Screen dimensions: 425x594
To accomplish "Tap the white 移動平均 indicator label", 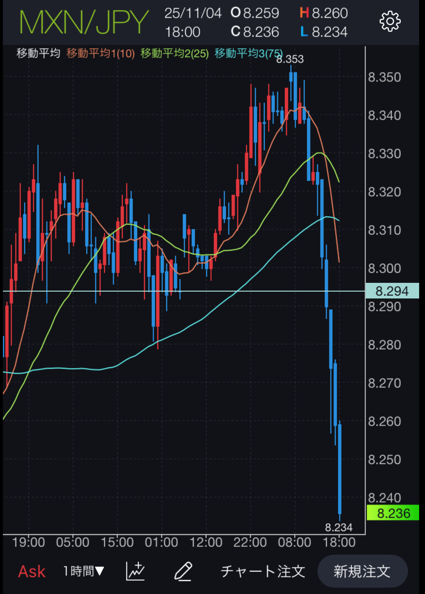I will tap(38, 53).
